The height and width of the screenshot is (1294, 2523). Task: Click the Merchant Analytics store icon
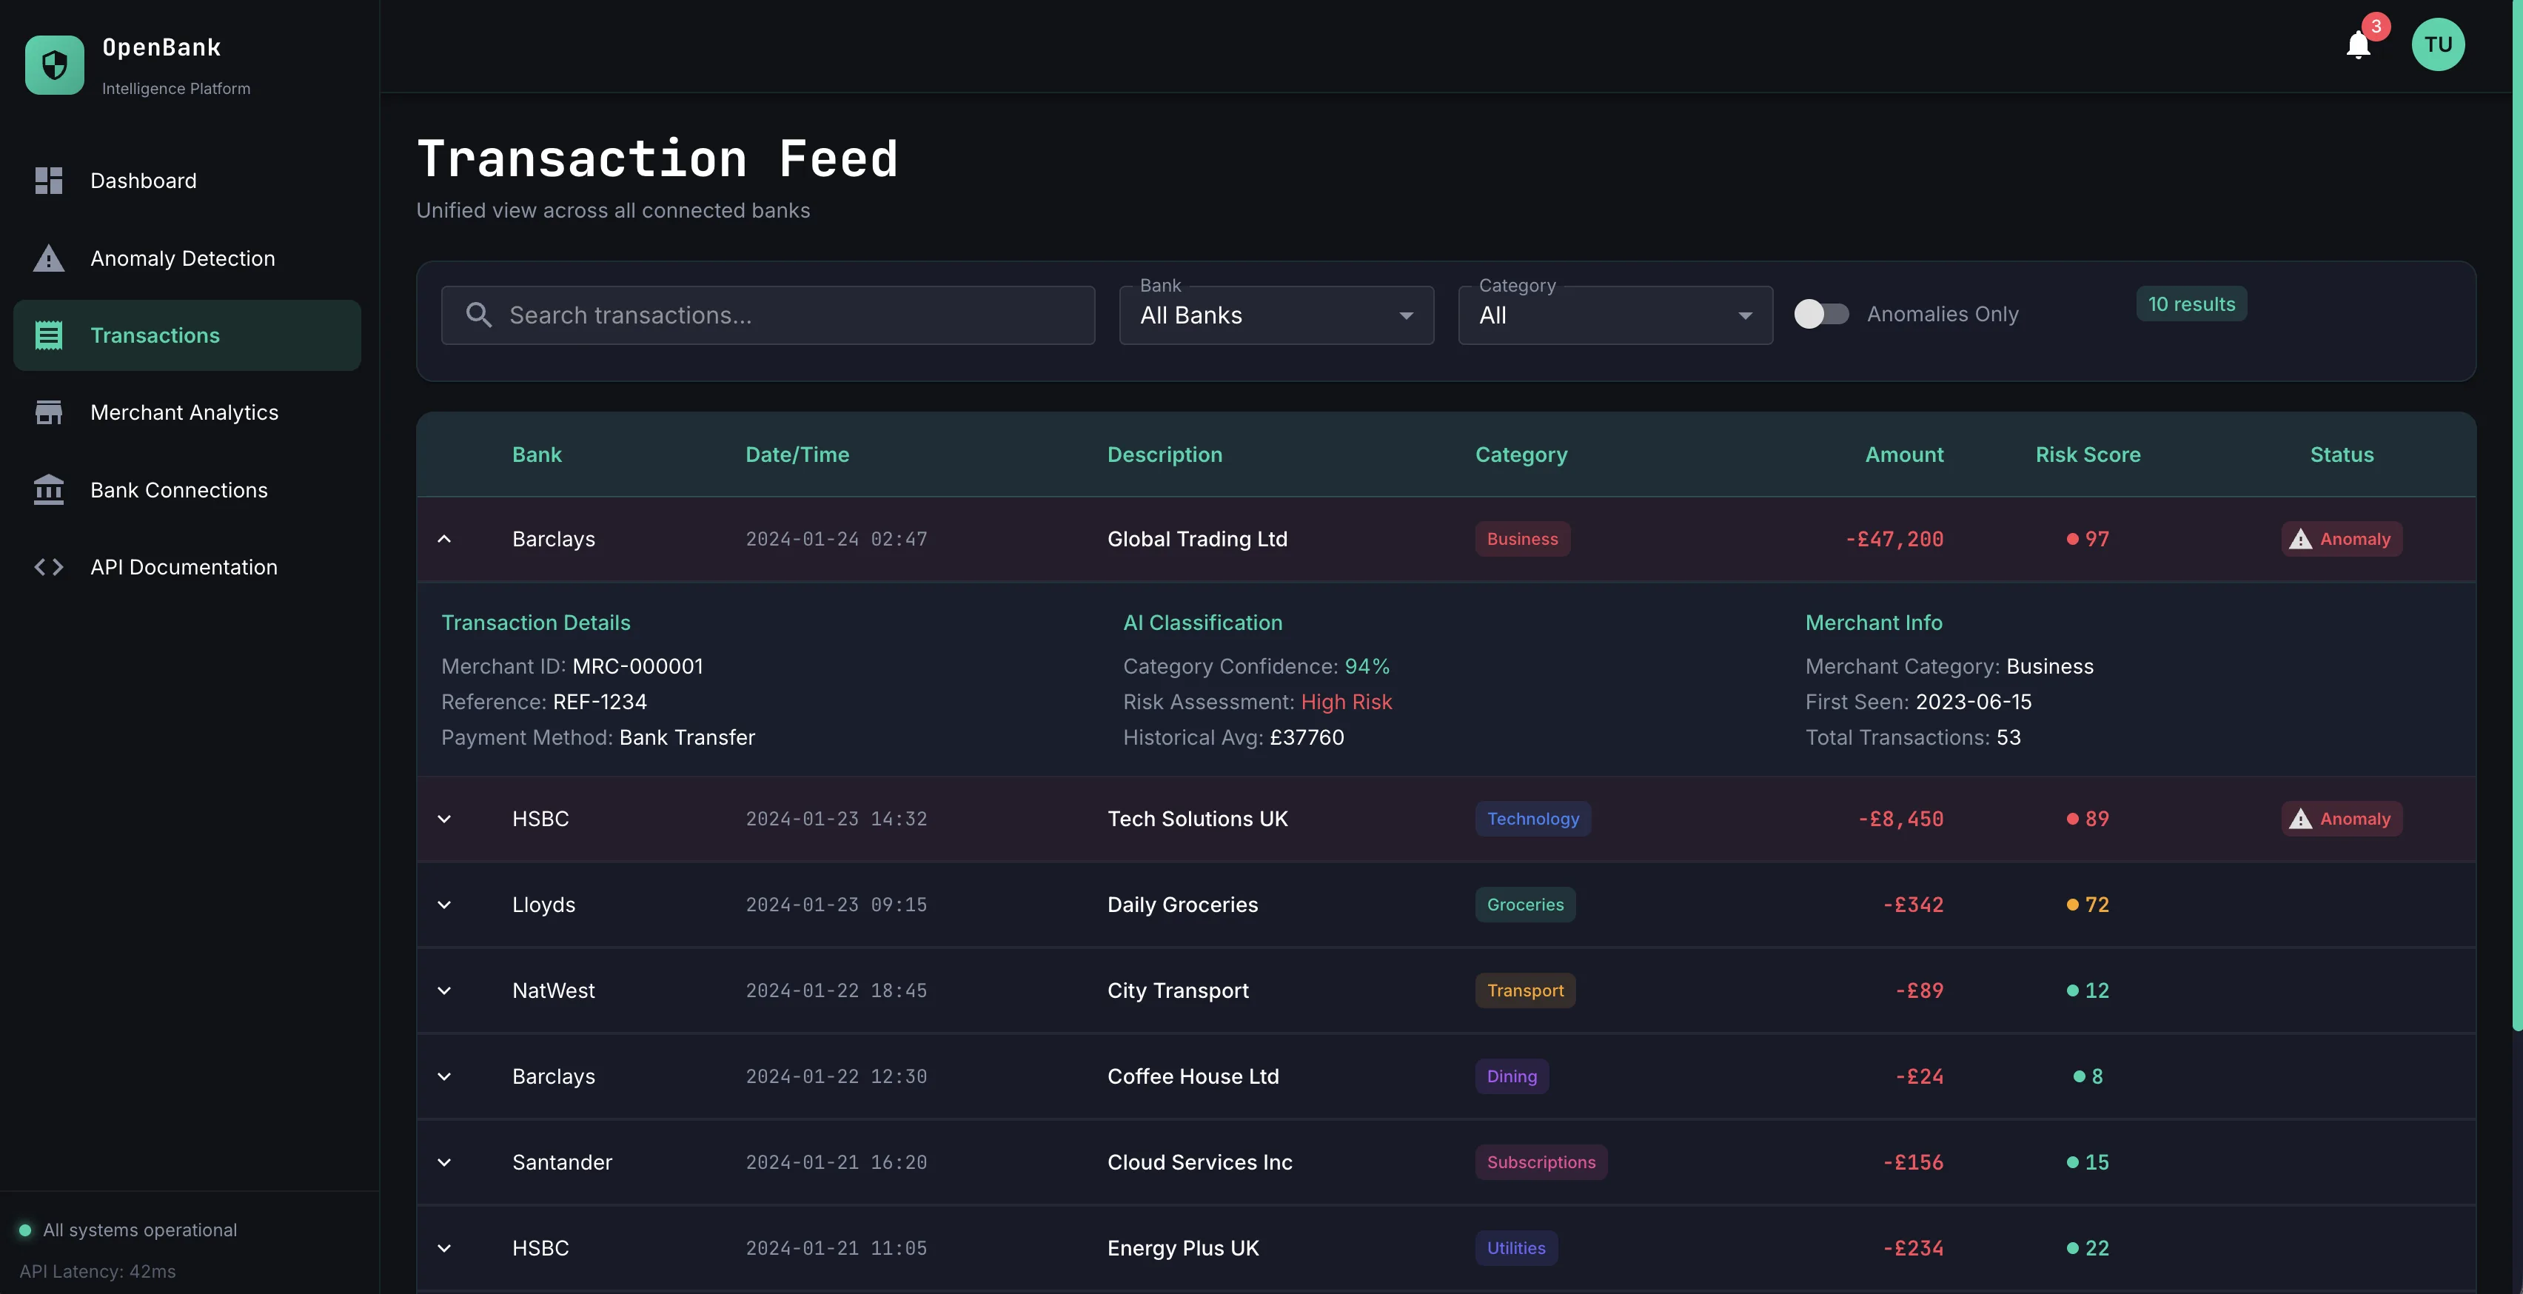(49, 412)
